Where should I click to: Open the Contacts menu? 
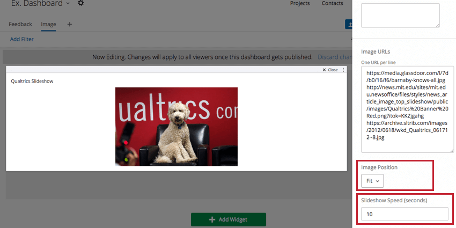tap(333, 4)
